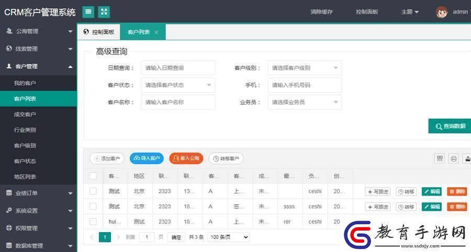Open the 客户状态 select dropdown
The height and width of the screenshot is (252, 471).
click(x=178, y=85)
